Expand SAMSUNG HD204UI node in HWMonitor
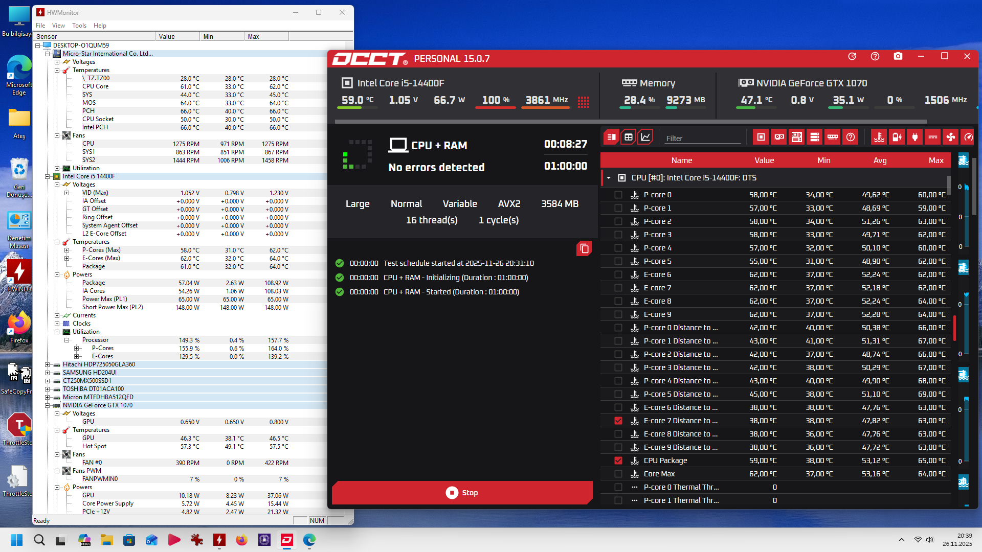Viewport: 982px width, 552px height. 48,373
